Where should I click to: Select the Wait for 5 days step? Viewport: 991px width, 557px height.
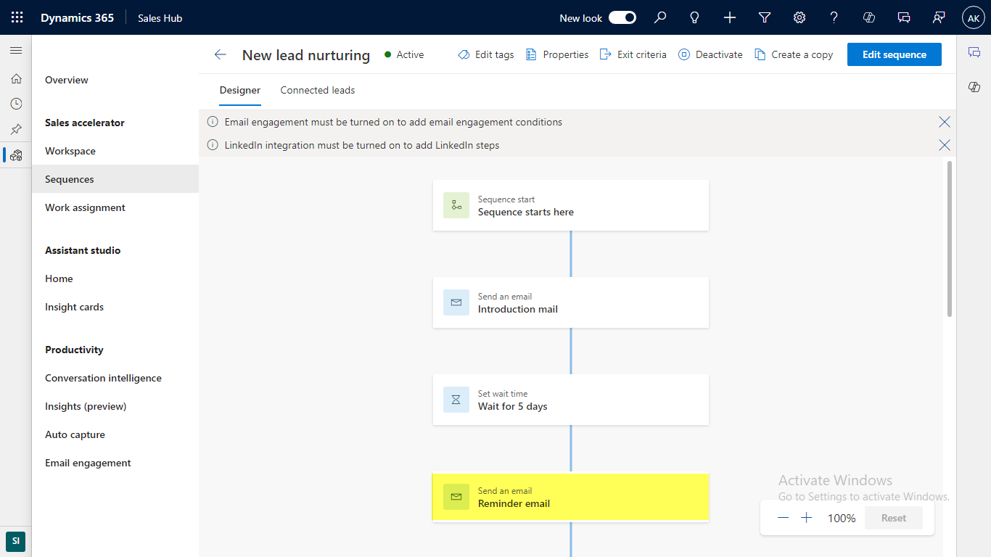point(570,400)
